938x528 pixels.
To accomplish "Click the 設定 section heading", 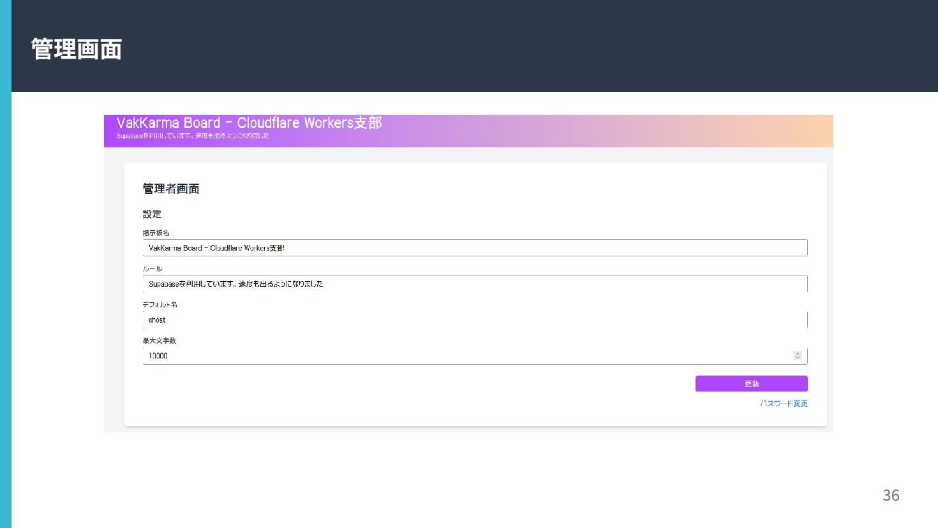I will (152, 214).
